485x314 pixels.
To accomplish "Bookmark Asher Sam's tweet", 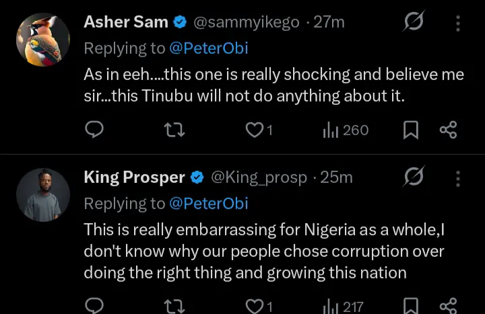I will (x=410, y=130).
